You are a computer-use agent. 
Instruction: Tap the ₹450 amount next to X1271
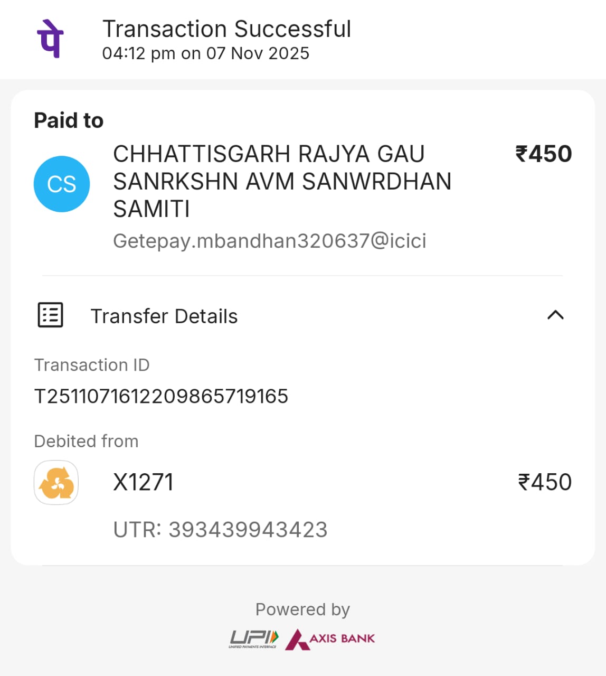(x=544, y=482)
